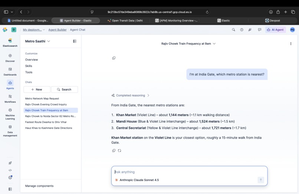
Task: Open the browser sidebar options chevron
Action: [12, 12]
